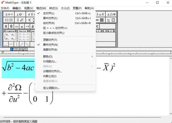
Task: Open the lowercase Greek palette (λωθ)
Action: click(100, 14)
